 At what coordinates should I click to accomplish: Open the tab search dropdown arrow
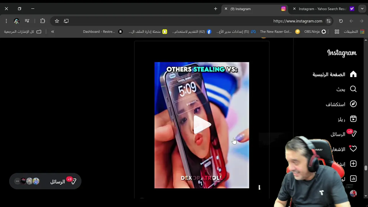pos(362,9)
